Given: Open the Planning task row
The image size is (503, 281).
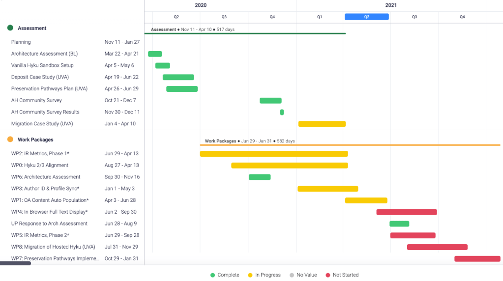Looking at the screenshot, I should 21,42.
